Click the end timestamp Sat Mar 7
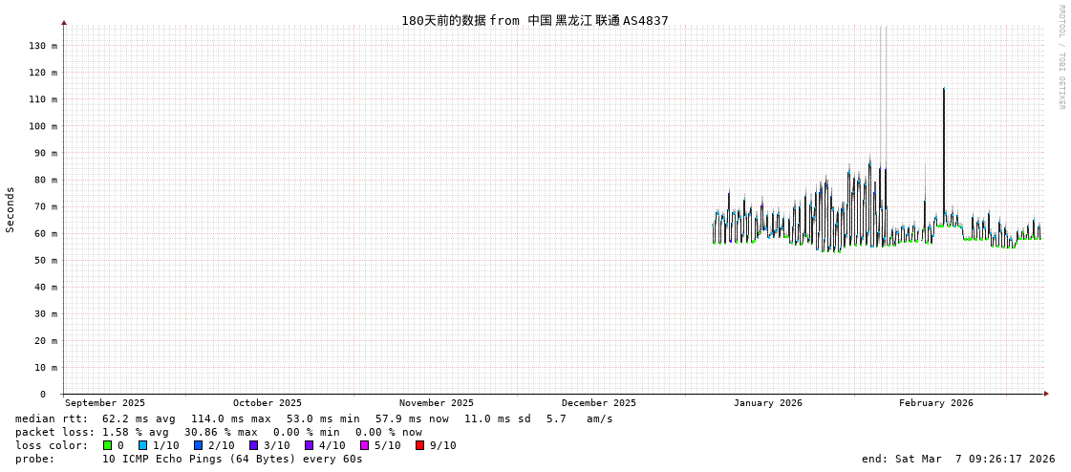Image resolution: width=1071 pixels, height=472 pixels. 957,459
